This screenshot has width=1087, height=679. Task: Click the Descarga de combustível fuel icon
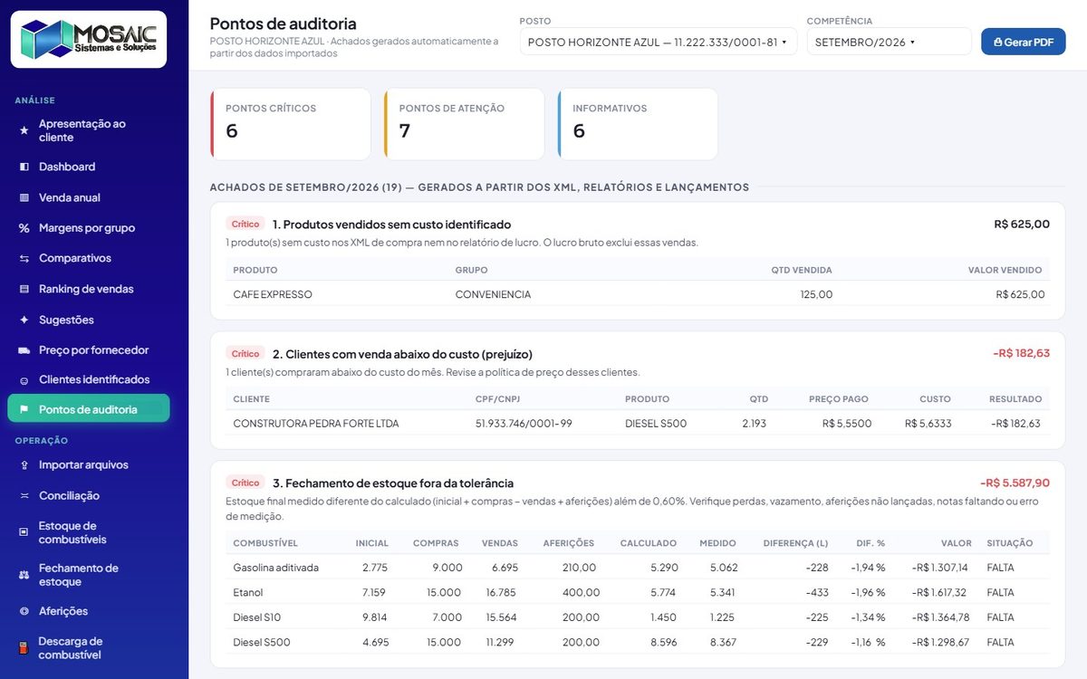coord(24,647)
